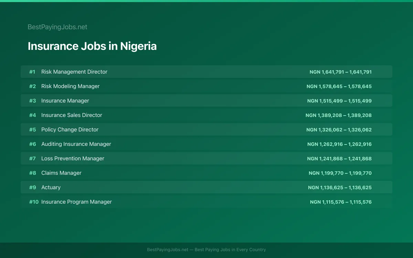Click the #1 rank number
Image resolution: width=413 pixels, height=258 pixels.
click(x=32, y=72)
